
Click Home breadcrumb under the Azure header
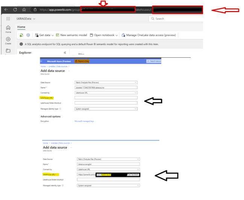(x=43, y=66)
